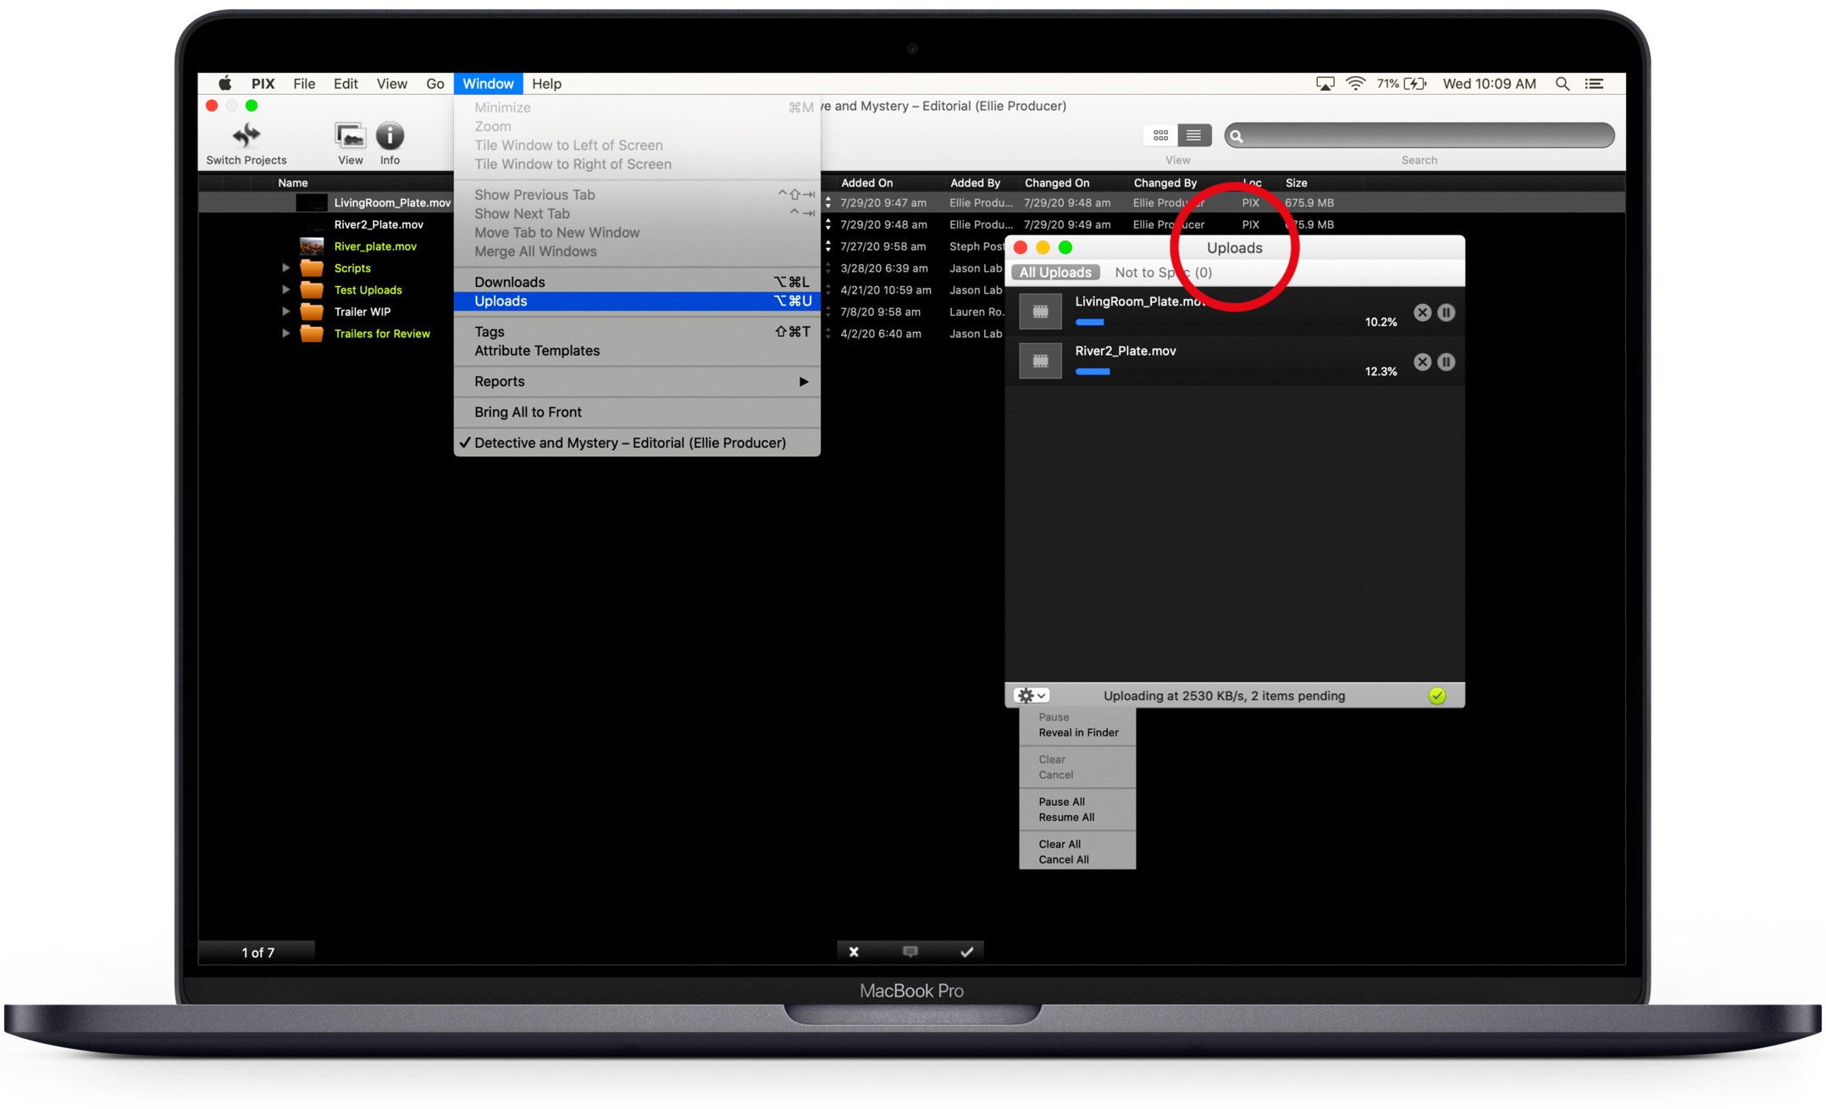1826x1109 pixels.
Task: Choose Cancel All in the gear menu
Action: (x=1064, y=859)
